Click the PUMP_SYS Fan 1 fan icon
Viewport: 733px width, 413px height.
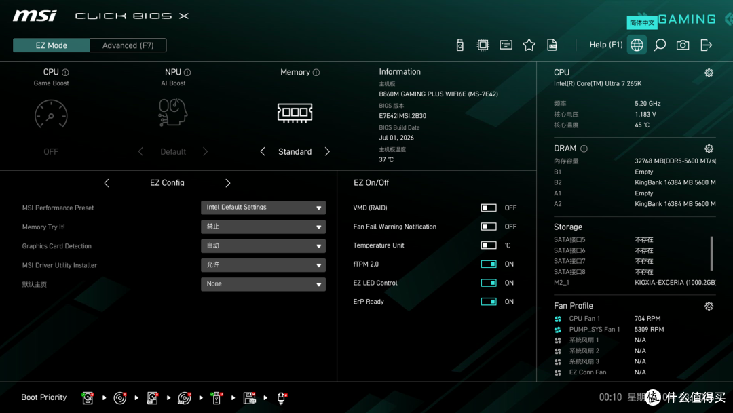click(x=558, y=330)
